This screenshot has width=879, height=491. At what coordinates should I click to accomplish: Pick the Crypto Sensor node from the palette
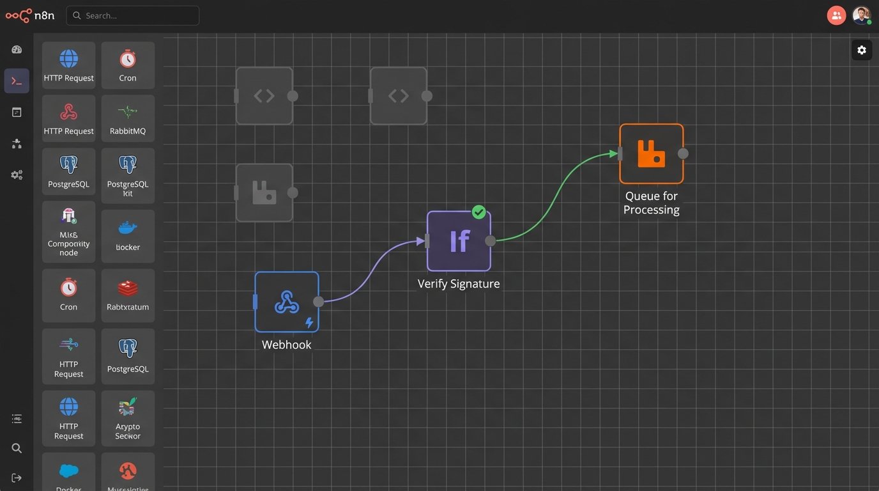pos(128,418)
